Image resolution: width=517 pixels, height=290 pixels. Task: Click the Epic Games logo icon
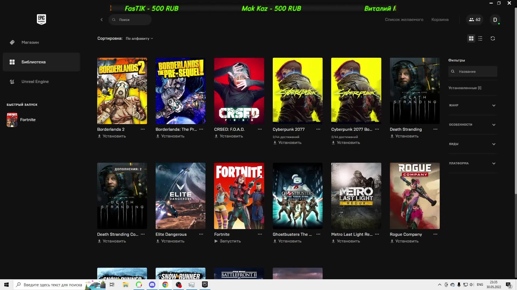pos(41,19)
